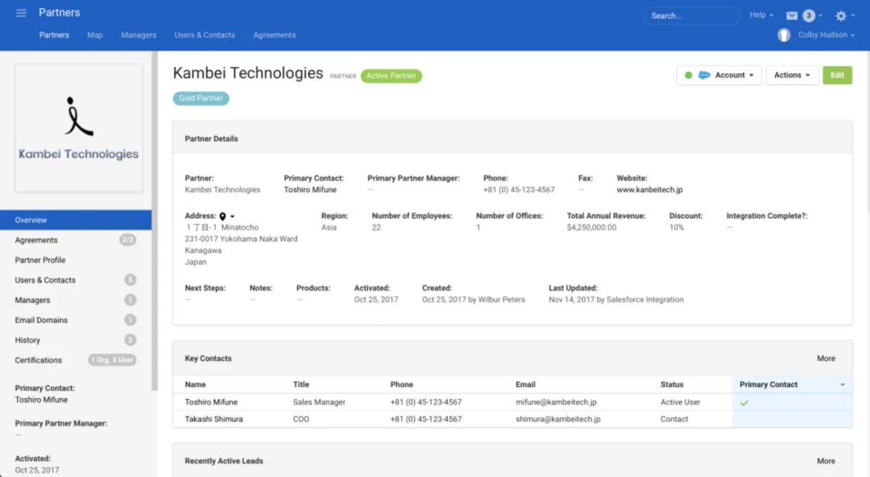The height and width of the screenshot is (477, 870).
Task: Go to the Agreements tab in top navigation
Action: (274, 35)
